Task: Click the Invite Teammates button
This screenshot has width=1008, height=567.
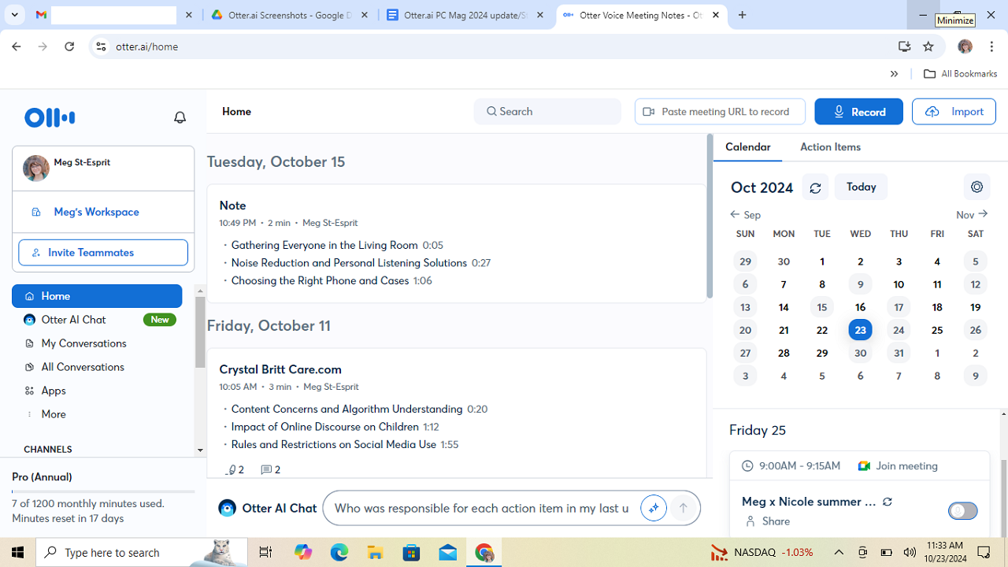Action: (103, 253)
